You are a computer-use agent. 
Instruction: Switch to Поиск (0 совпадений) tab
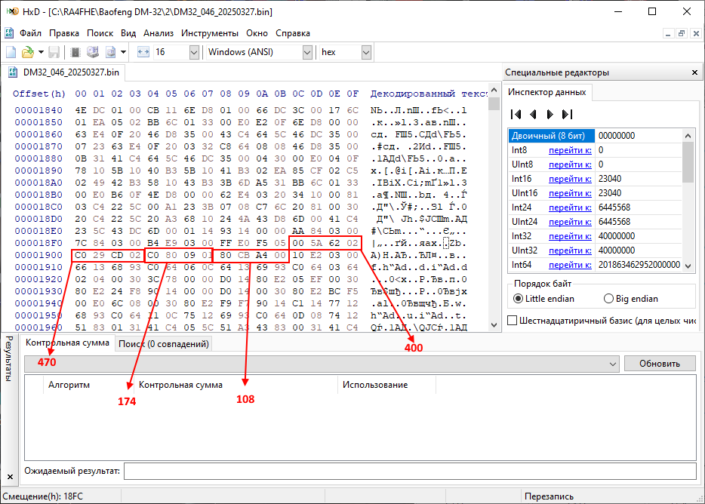tap(164, 344)
